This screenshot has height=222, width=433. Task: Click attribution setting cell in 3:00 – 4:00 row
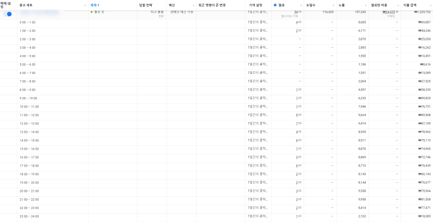(x=258, y=48)
